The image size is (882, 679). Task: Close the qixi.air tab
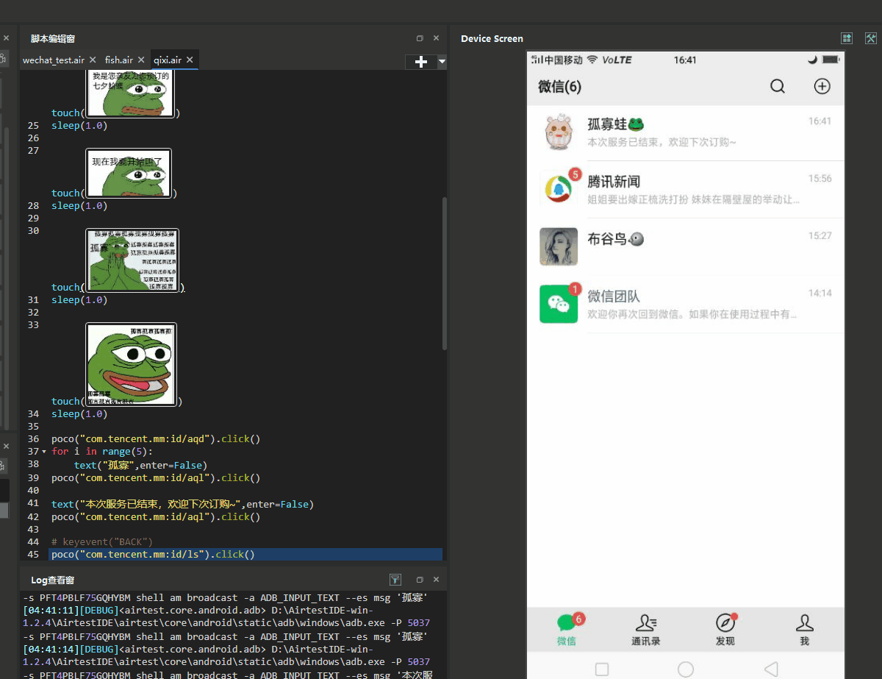[x=190, y=60]
